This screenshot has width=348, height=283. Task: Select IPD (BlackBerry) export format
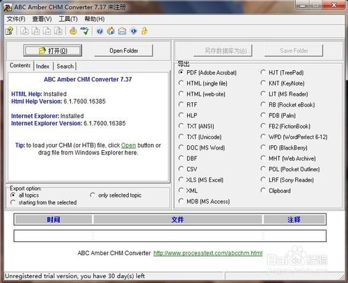click(284, 147)
